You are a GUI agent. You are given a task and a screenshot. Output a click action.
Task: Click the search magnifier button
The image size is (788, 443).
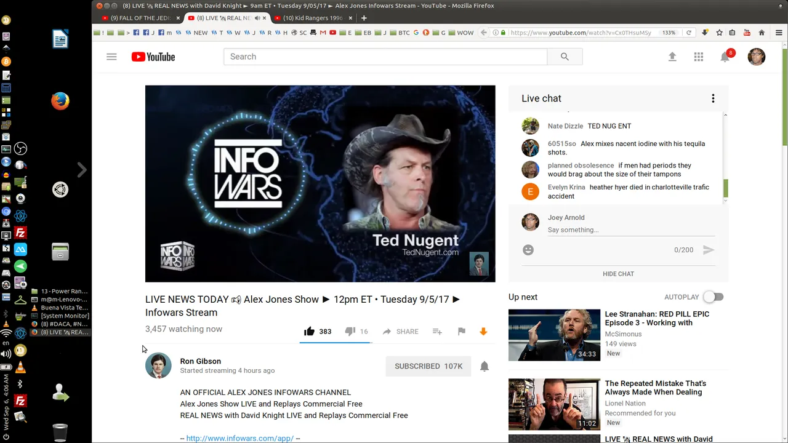click(565, 57)
